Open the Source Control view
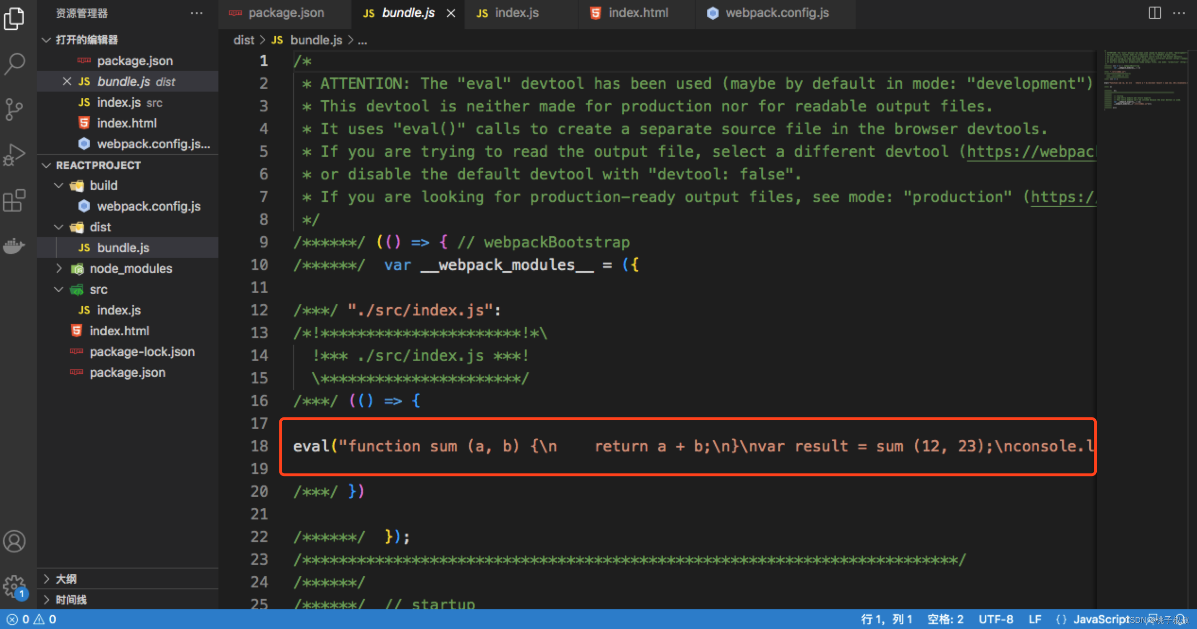This screenshot has width=1197, height=629. 14,109
